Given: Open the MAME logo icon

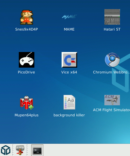Looking at the screenshot, I should [69, 17].
